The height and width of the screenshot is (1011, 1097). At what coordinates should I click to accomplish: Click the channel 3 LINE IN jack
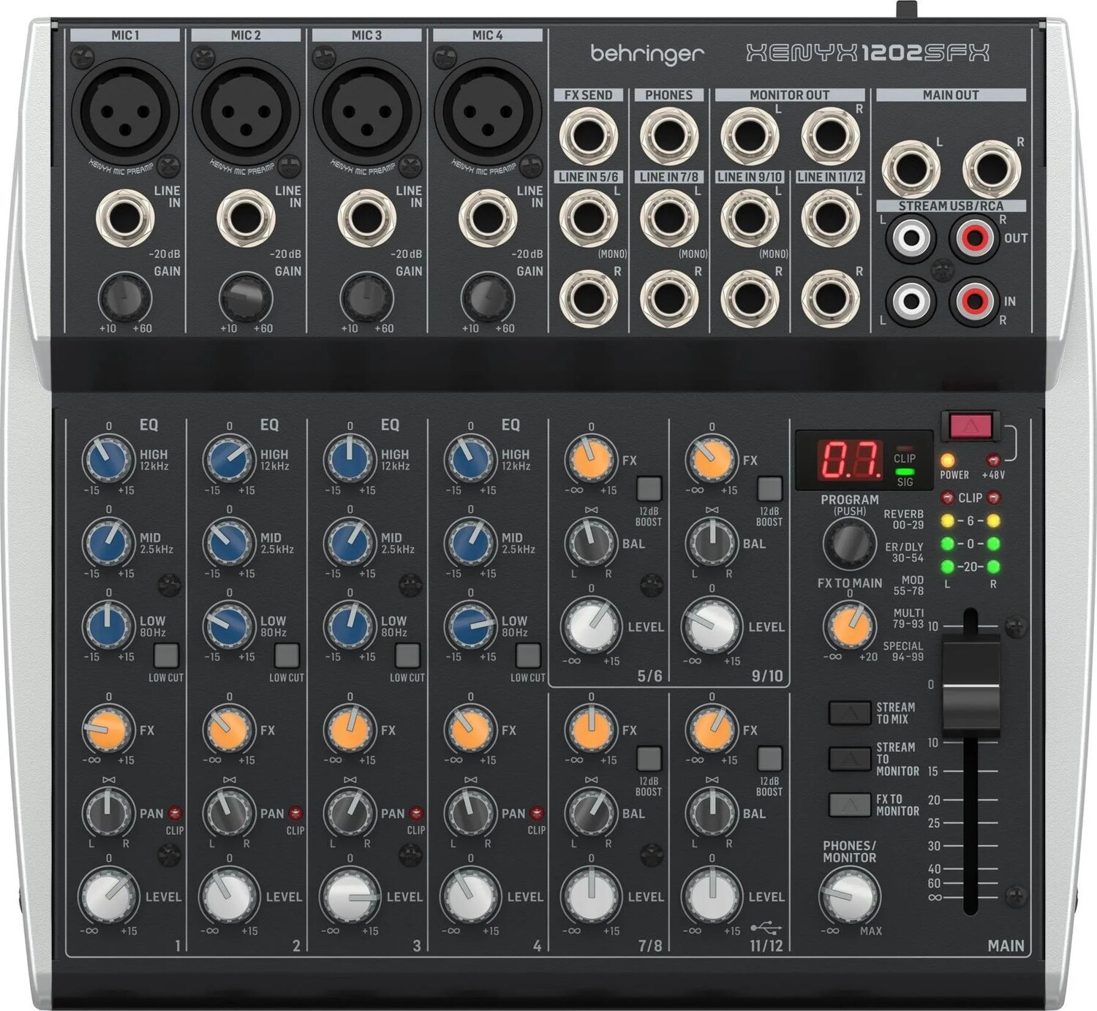367,218
